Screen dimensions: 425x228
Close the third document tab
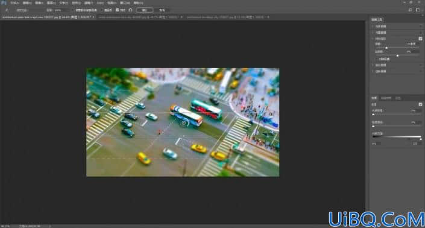[268, 17]
